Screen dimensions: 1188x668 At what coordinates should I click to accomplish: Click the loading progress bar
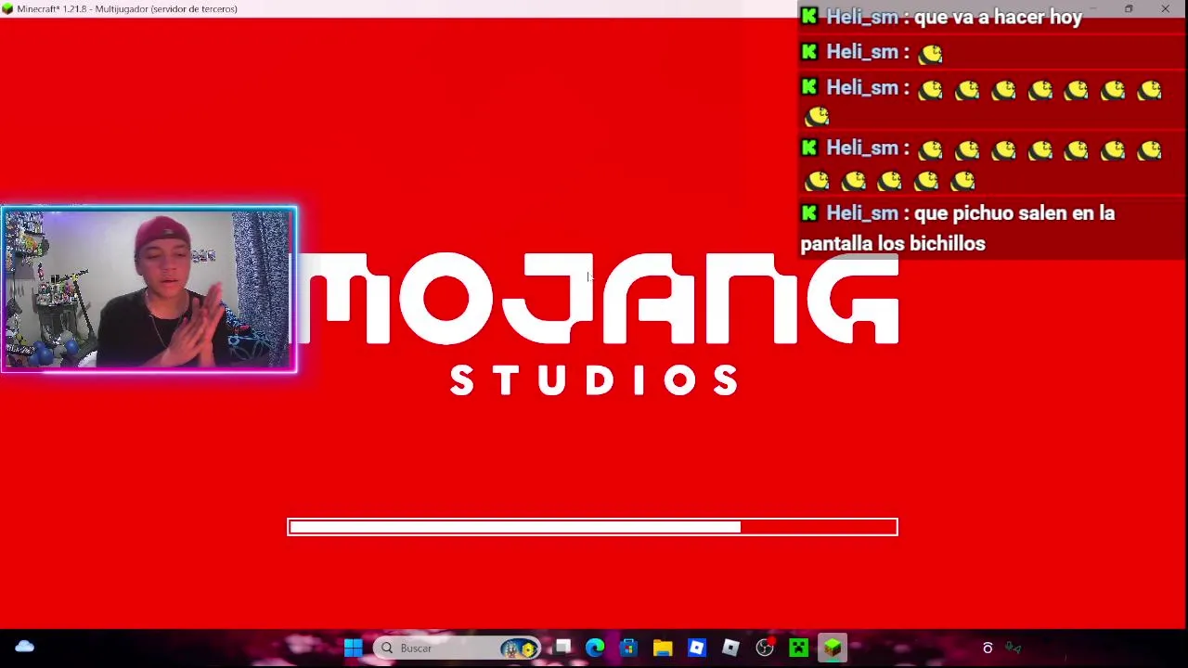click(592, 527)
